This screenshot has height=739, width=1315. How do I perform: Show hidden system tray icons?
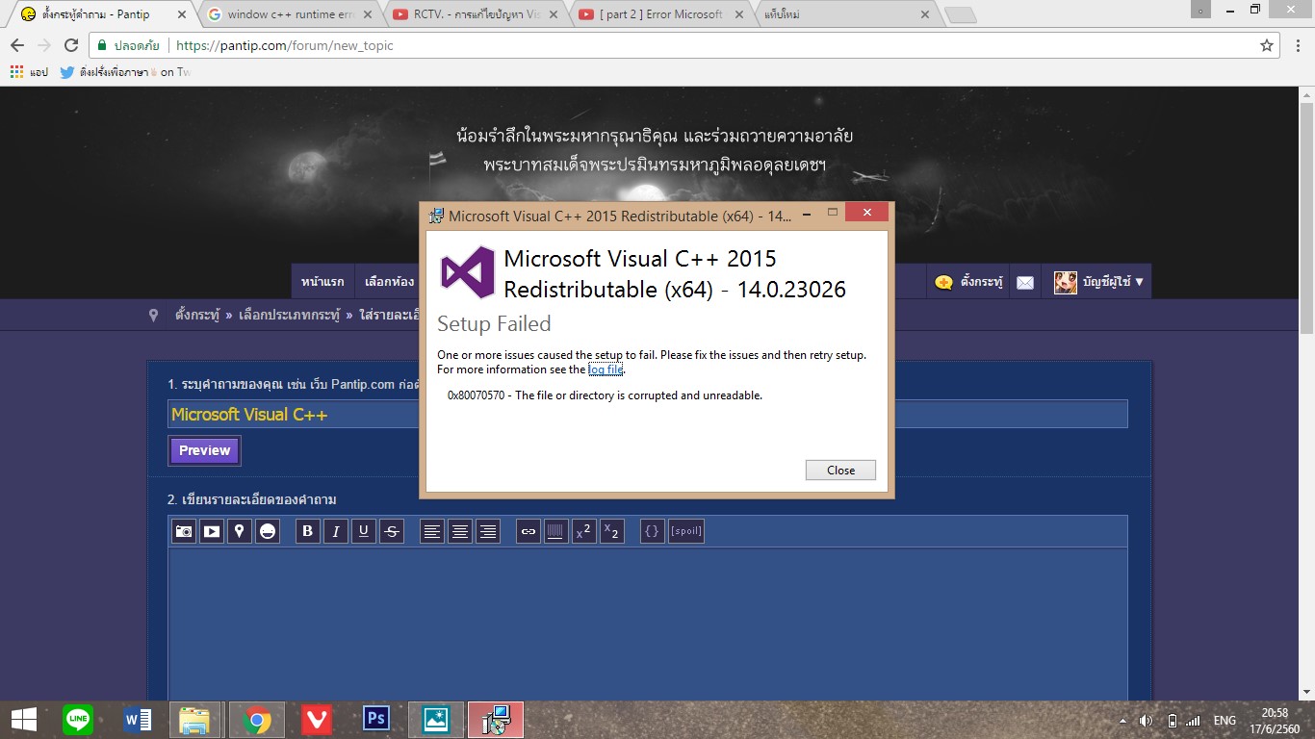pyautogui.click(x=1122, y=721)
